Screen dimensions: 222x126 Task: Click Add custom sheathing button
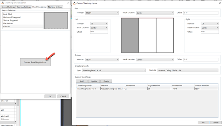click(82, 81)
